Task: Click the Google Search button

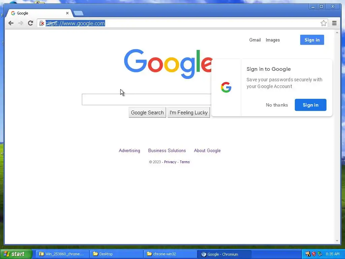Action: pos(147,113)
